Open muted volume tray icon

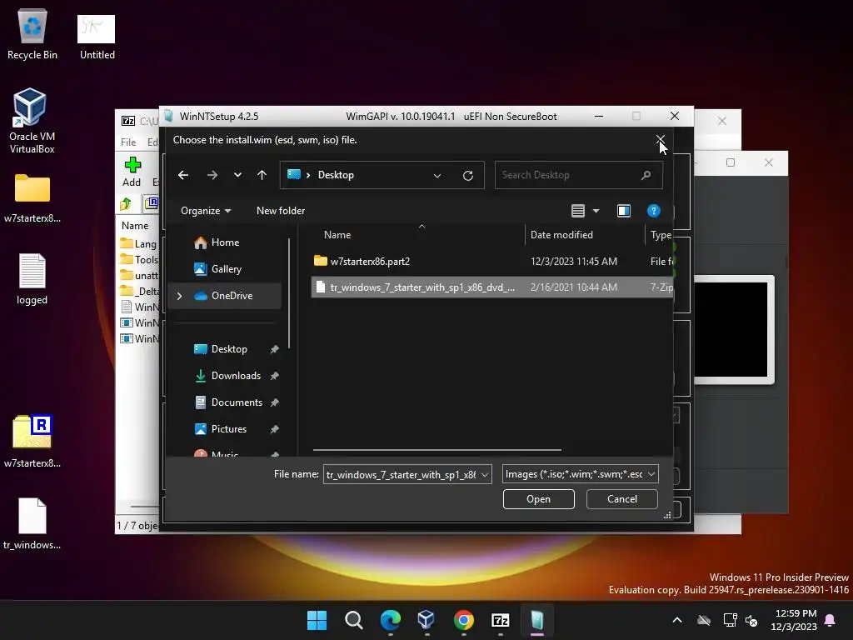tap(751, 620)
